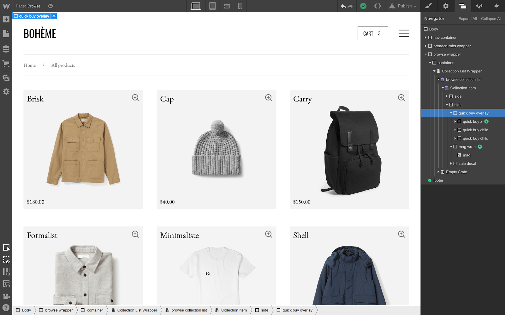Viewport: 505px width, 315px height.
Task: Click Collapse All in Navigator
Action: (491, 19)
